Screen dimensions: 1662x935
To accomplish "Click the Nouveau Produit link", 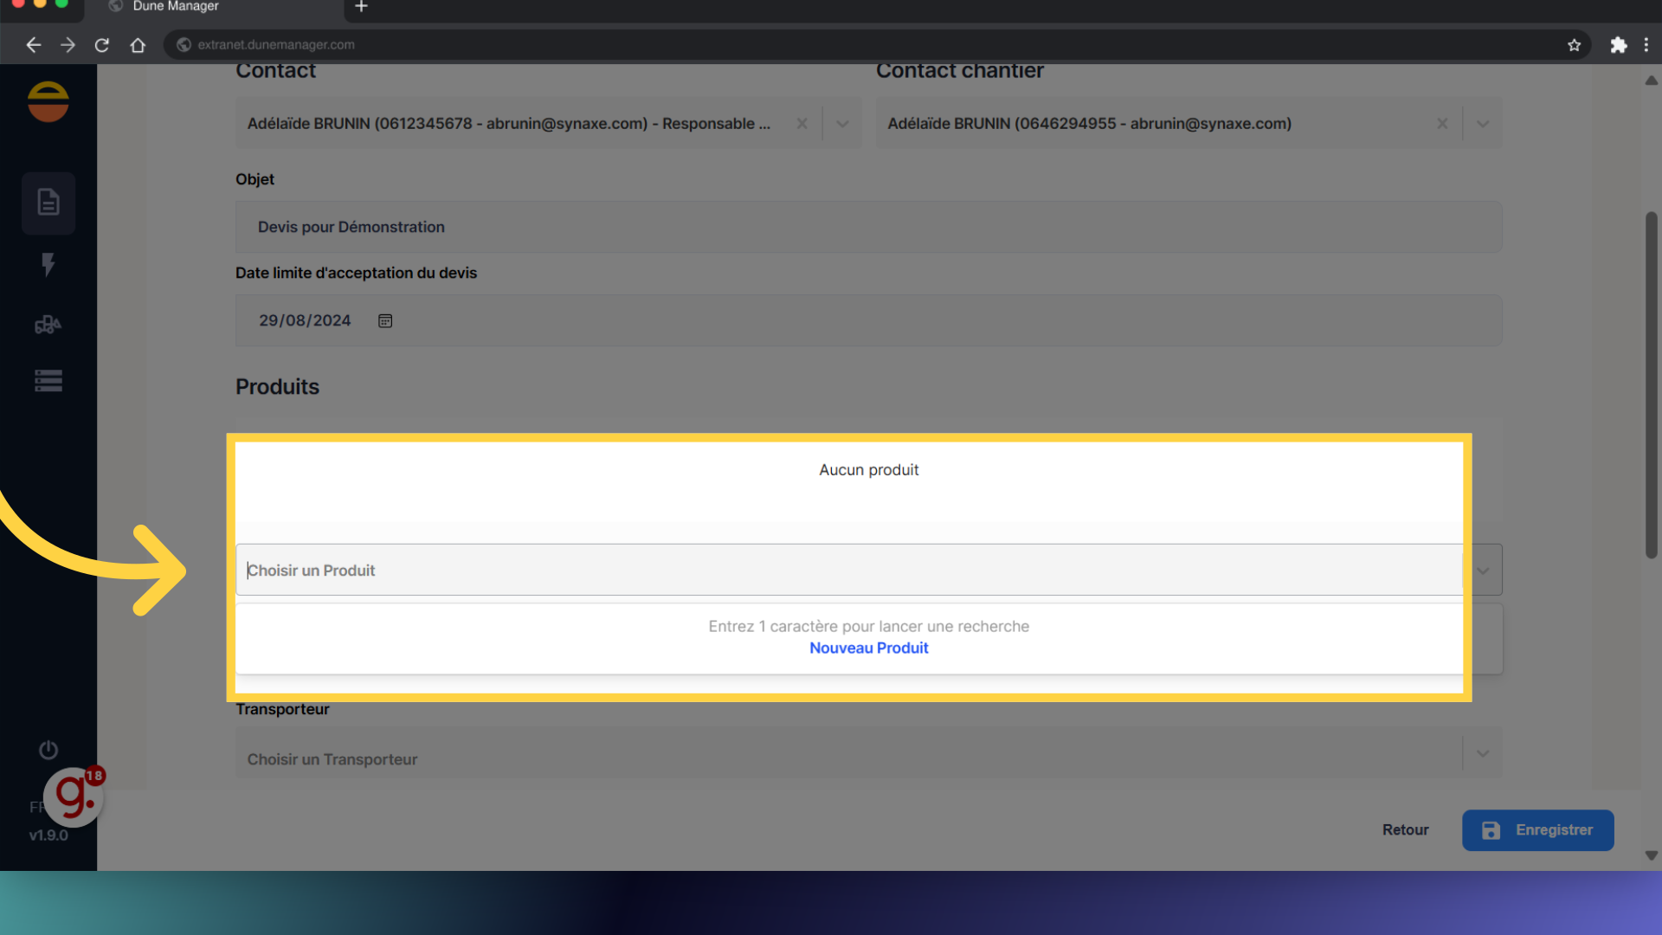I will point(868,648).
